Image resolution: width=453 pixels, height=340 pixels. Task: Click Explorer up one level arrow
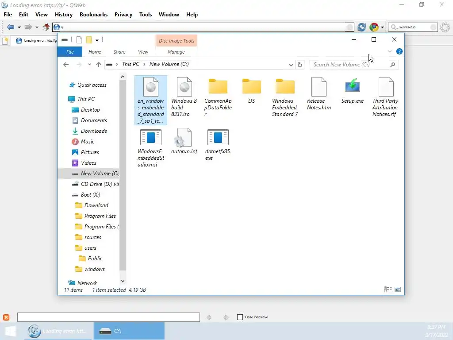pos(99,65)
